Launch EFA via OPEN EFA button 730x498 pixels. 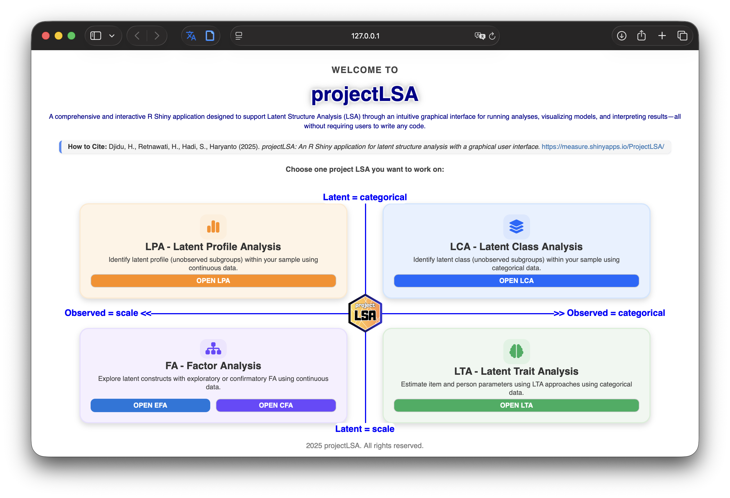point(150,405)
